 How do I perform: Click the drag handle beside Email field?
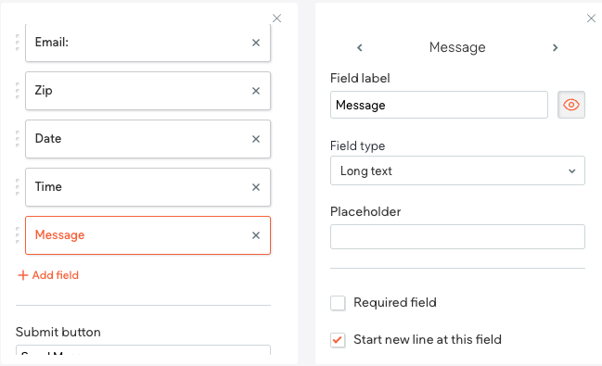click(18, 43)
